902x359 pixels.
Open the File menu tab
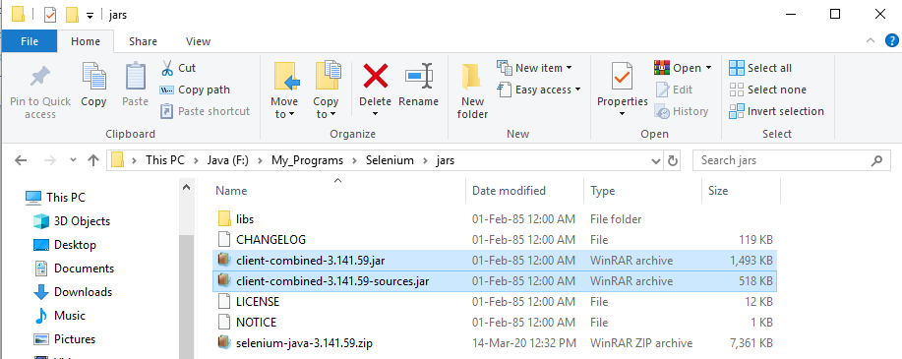point(30,41)
